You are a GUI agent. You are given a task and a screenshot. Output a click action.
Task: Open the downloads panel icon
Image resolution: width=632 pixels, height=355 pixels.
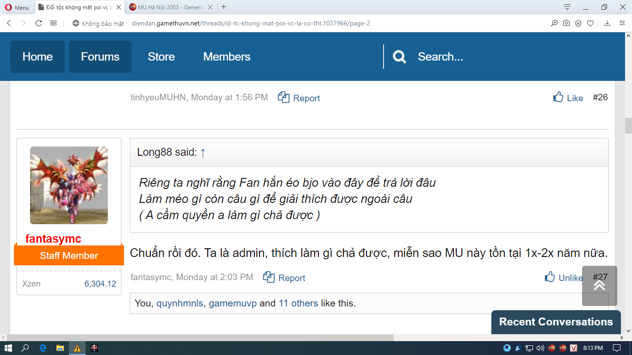[607, 23]
